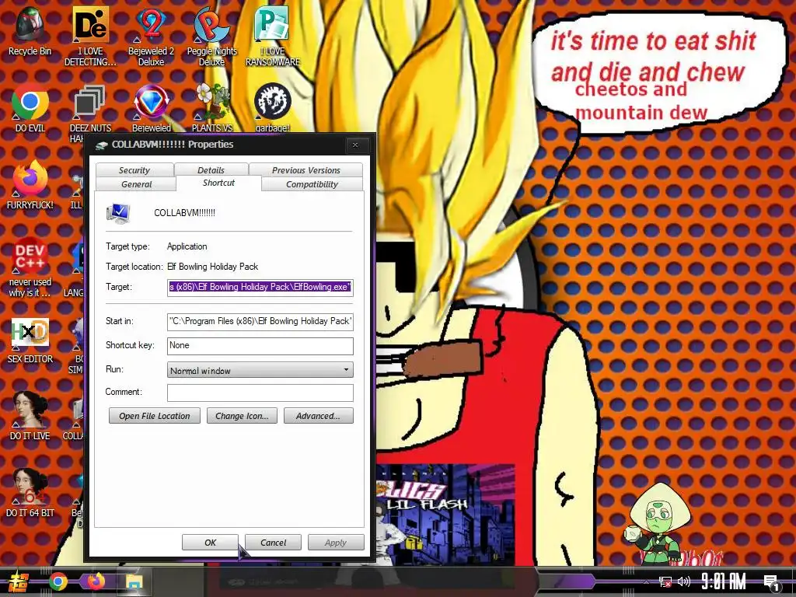Viewport: 796px width, 597px height.
Task: Click the COLLABVM!!!!!!! name field
Action: pyautogui.click(x=184, y=213)
